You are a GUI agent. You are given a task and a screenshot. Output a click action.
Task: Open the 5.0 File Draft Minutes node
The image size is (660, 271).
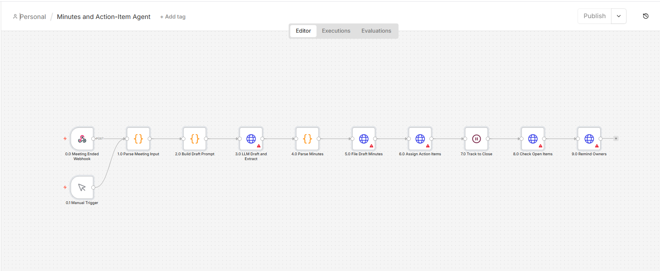(x=364, y=139)
